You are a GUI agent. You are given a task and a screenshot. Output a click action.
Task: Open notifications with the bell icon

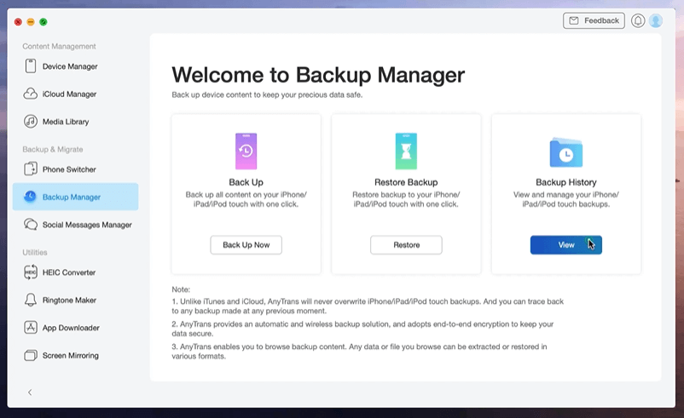coord(638,20)
